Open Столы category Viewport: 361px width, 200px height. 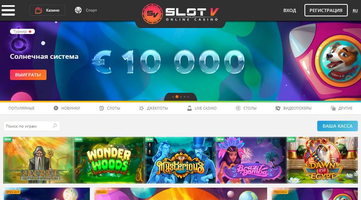click(x=246, y=108)
